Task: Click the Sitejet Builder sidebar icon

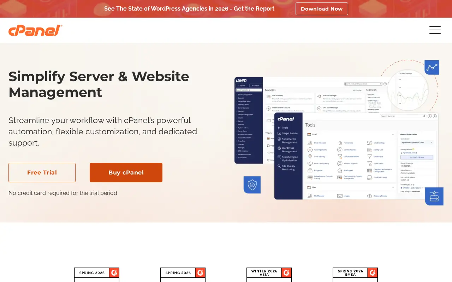Action: click(x=279, y=133)
